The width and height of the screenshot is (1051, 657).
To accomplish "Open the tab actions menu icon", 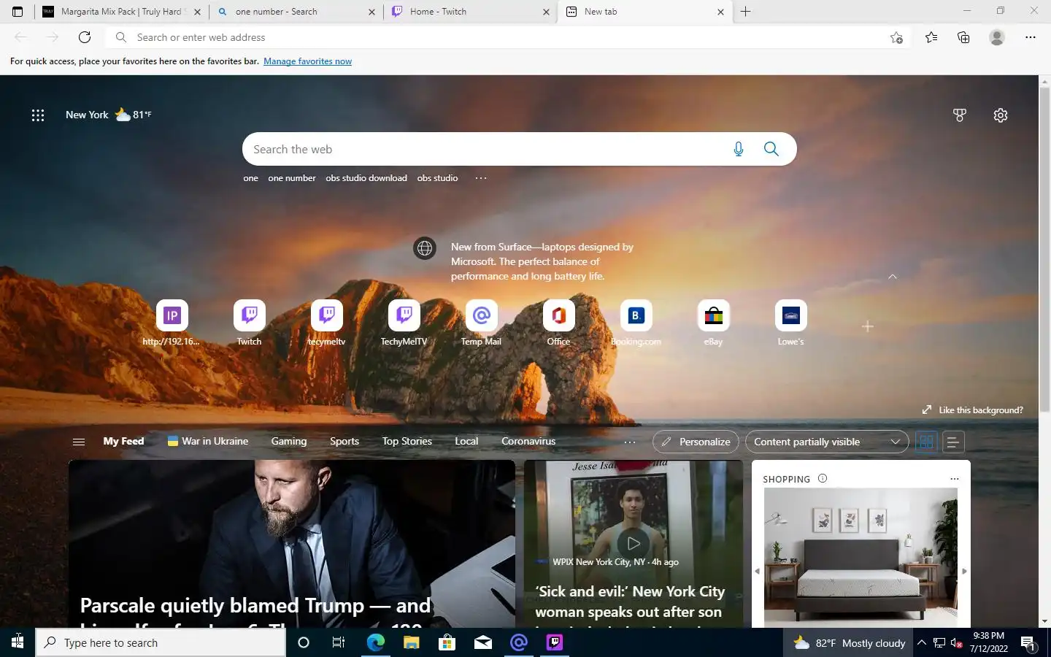I will coord(18,12).
